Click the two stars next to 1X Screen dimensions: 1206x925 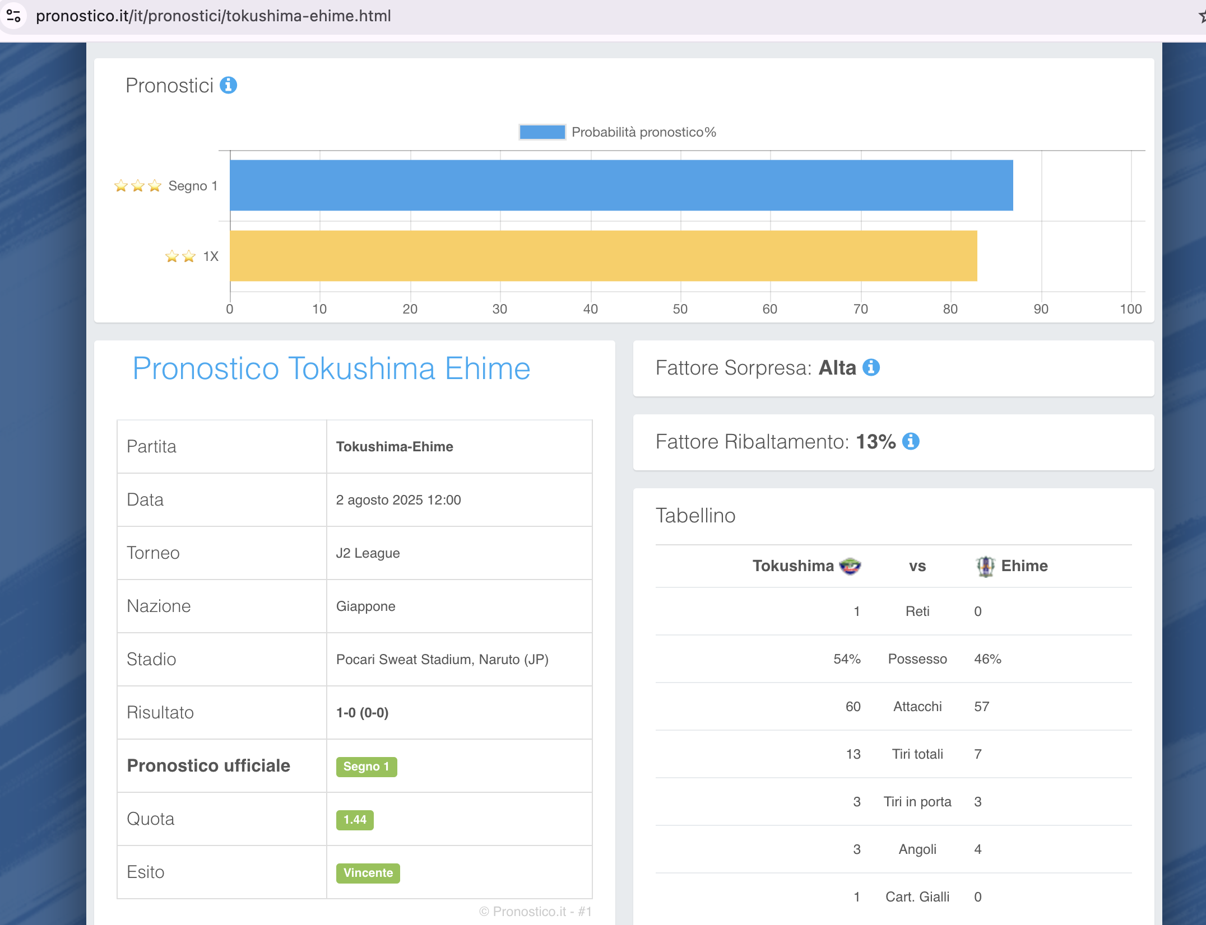tap(180, 256)
